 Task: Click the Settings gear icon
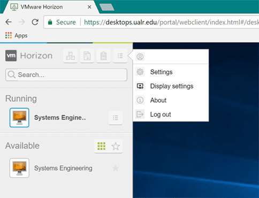[x=140, y=72]
